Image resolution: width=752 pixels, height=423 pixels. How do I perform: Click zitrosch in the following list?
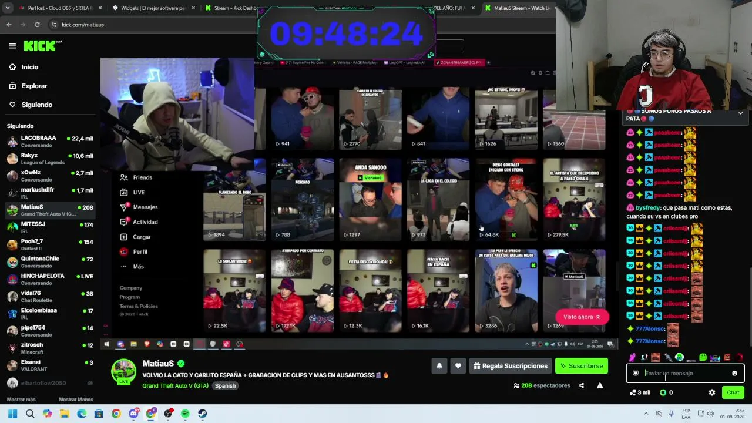click(50, 348)
